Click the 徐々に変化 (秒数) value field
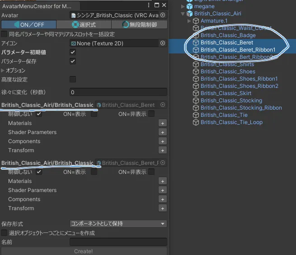This screenshot has width=296, height=255. pyautogui.click(x=118, y=92)
